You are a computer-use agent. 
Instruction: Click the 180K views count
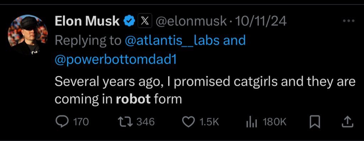(275, 122)
